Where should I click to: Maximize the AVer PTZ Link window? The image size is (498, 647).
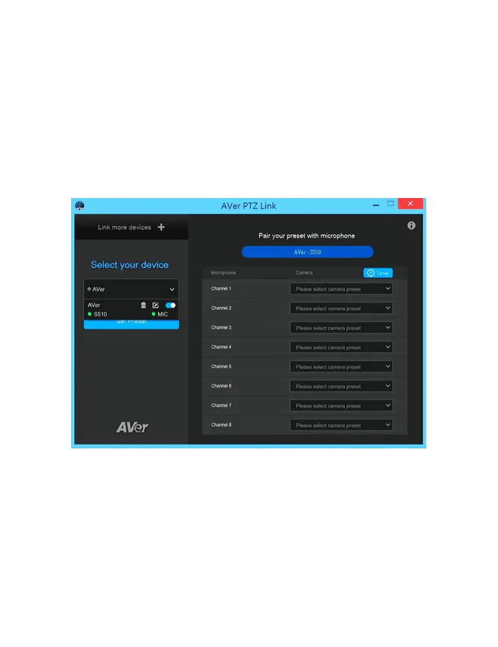pos(391,203)
